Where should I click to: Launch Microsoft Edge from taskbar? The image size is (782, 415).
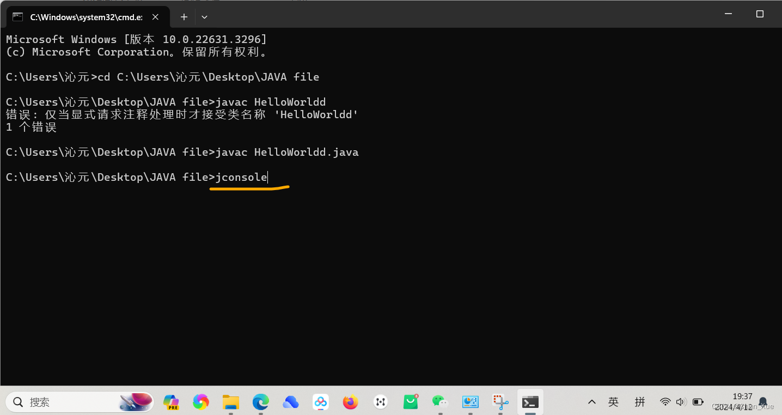click(261, 402)
